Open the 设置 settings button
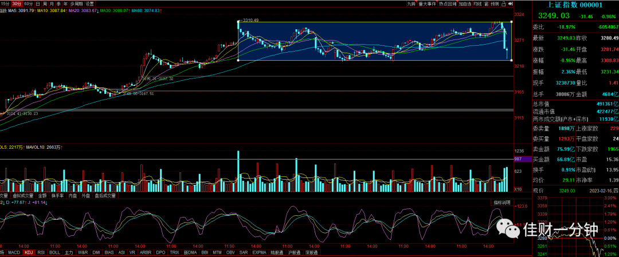This screenshot has height=257, width=619. point(89,4)
